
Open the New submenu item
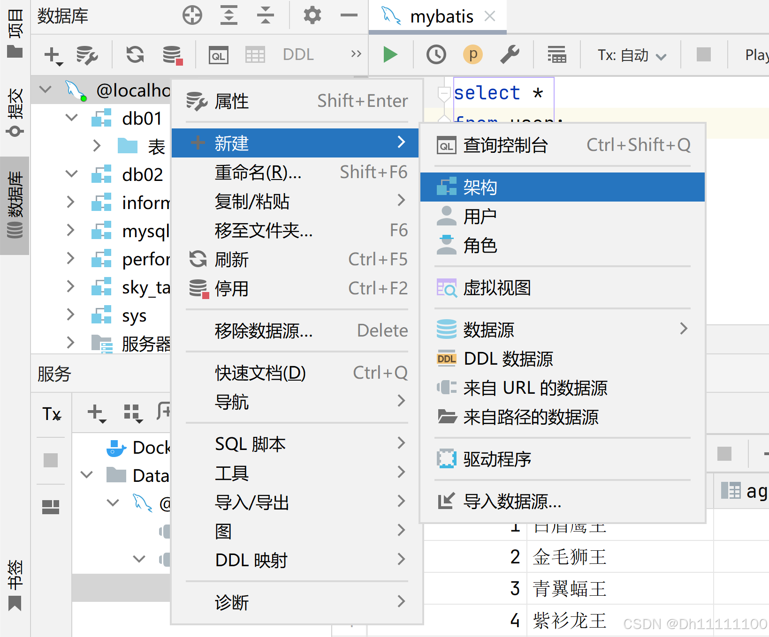[x=295, y=142]
